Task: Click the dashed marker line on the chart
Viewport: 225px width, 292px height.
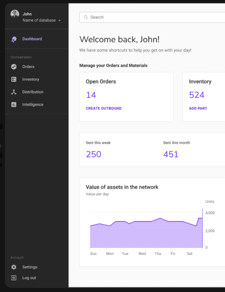Action: [x=202, y=228]
